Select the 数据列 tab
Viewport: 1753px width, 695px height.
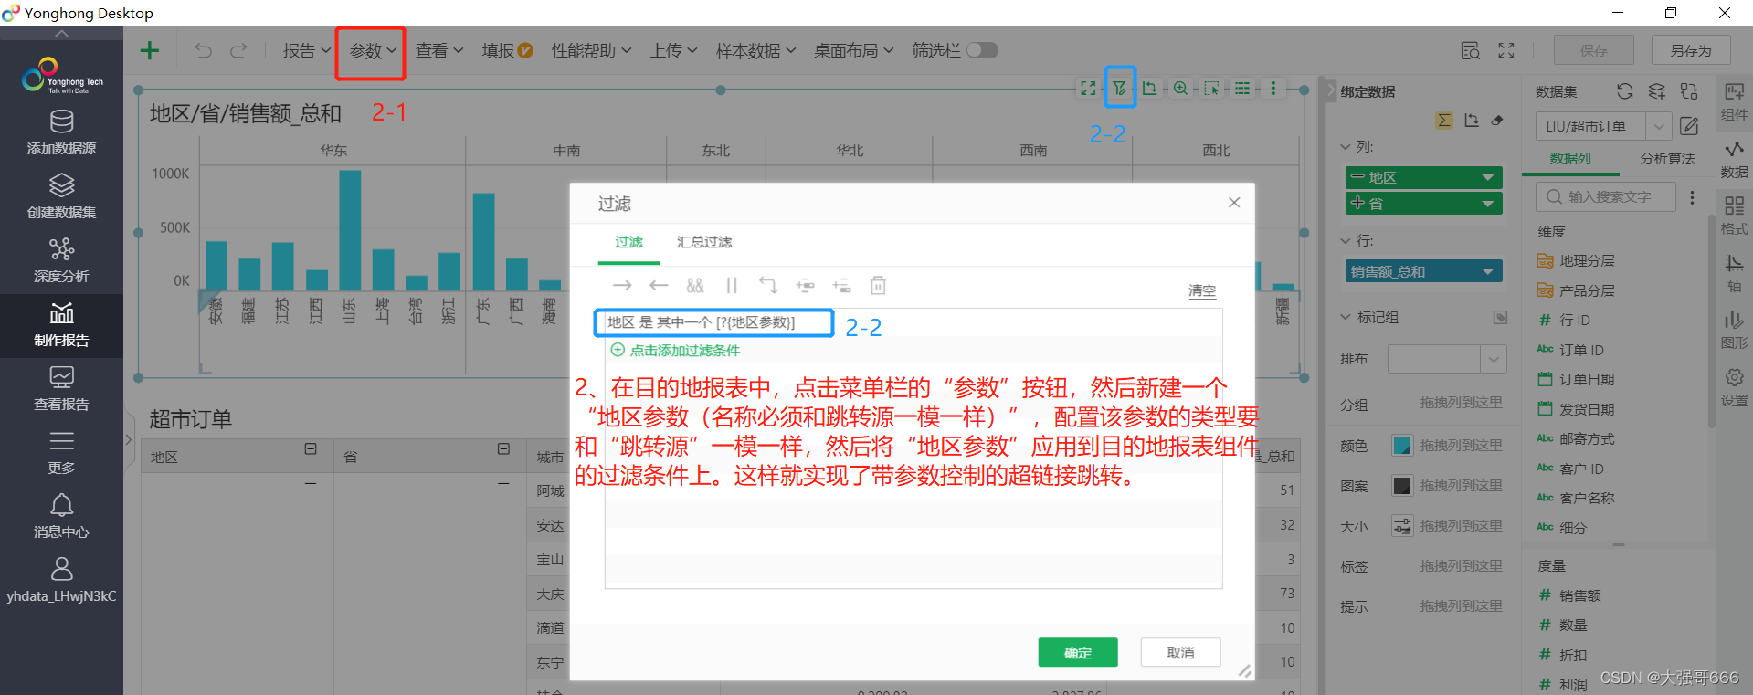[x=1570, y=158]
